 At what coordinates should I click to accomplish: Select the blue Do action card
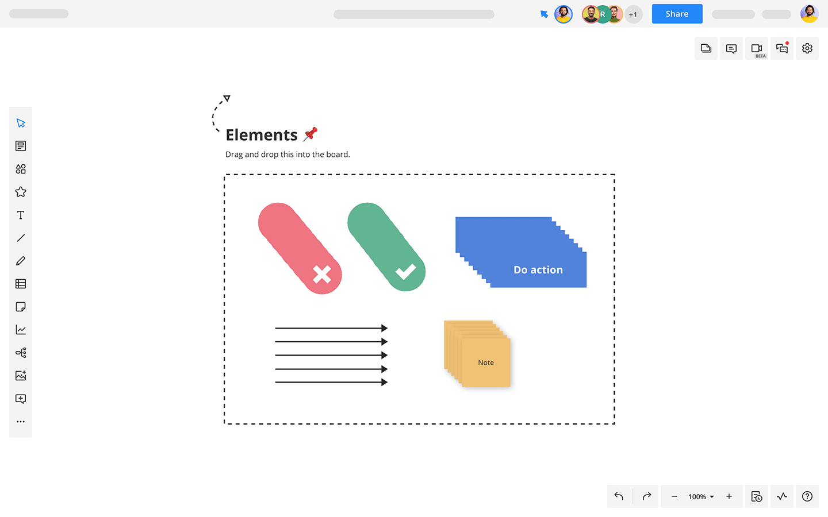(x=521, y=252)
